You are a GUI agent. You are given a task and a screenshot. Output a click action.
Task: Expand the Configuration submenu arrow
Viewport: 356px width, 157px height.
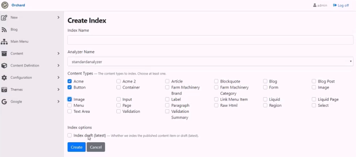58,78
